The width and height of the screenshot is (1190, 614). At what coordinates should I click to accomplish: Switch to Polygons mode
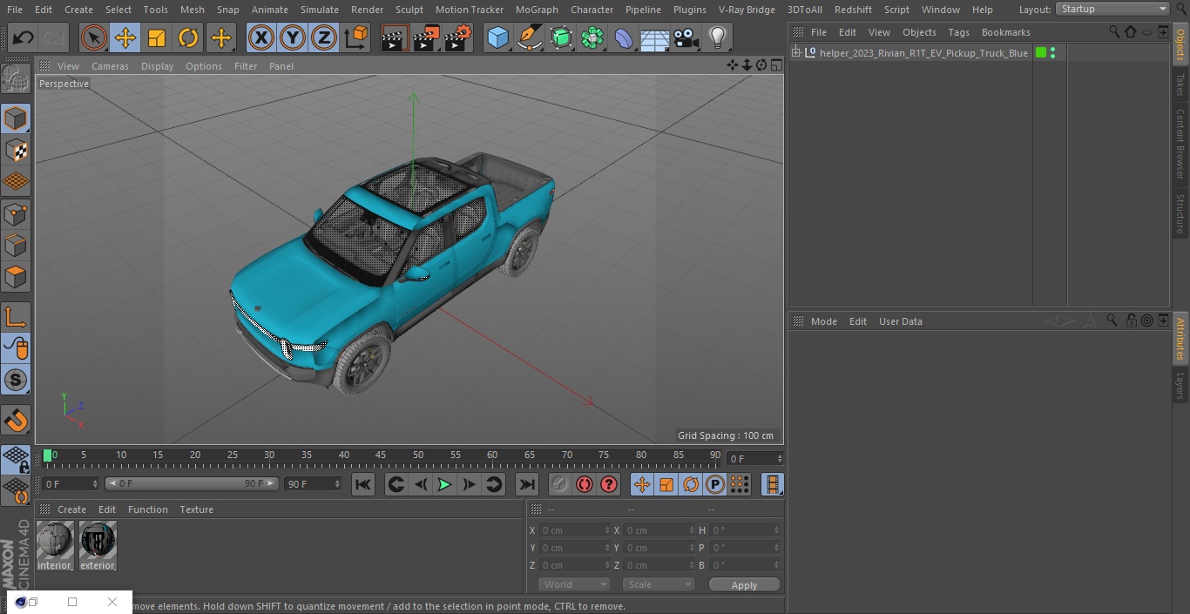(x=16, y=277)
